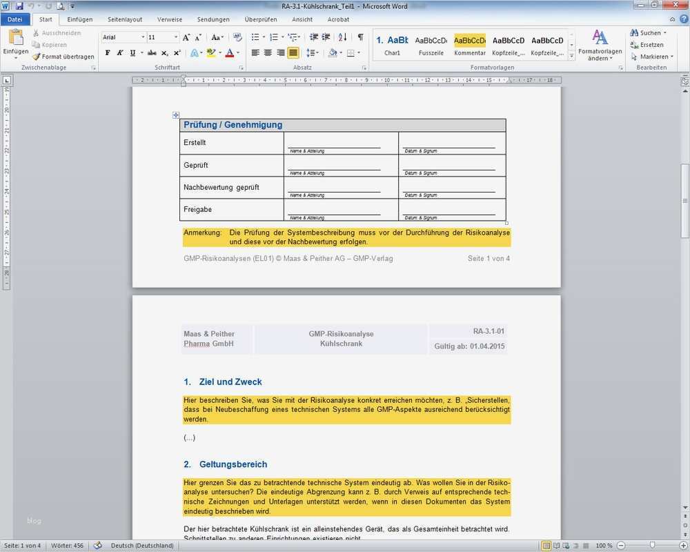Click Format übertragen paintbrush

(x=36, y=57)
